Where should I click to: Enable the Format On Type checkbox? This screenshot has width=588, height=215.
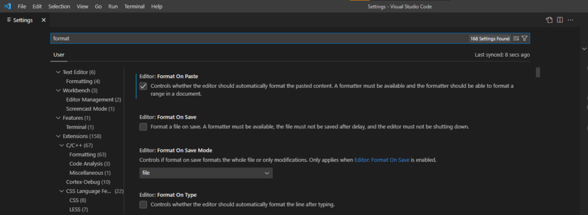pyautogui.click(x=143, y=205)
